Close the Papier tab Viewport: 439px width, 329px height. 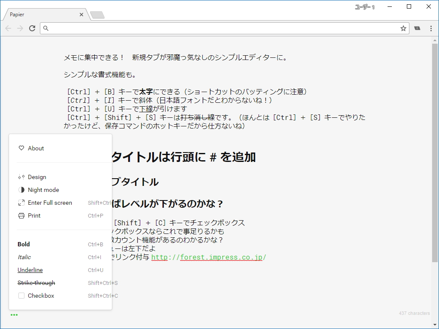(81, 15)
